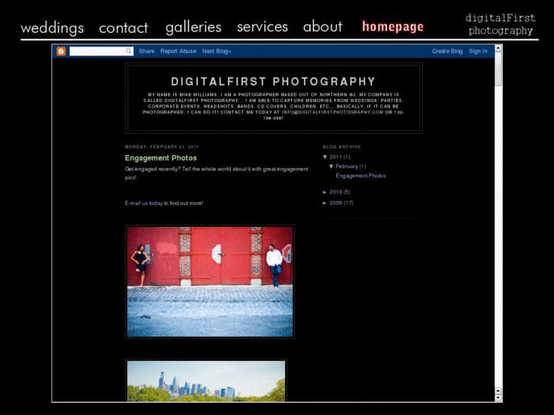Click the Blog Archive heading

(x=341, y=146)
